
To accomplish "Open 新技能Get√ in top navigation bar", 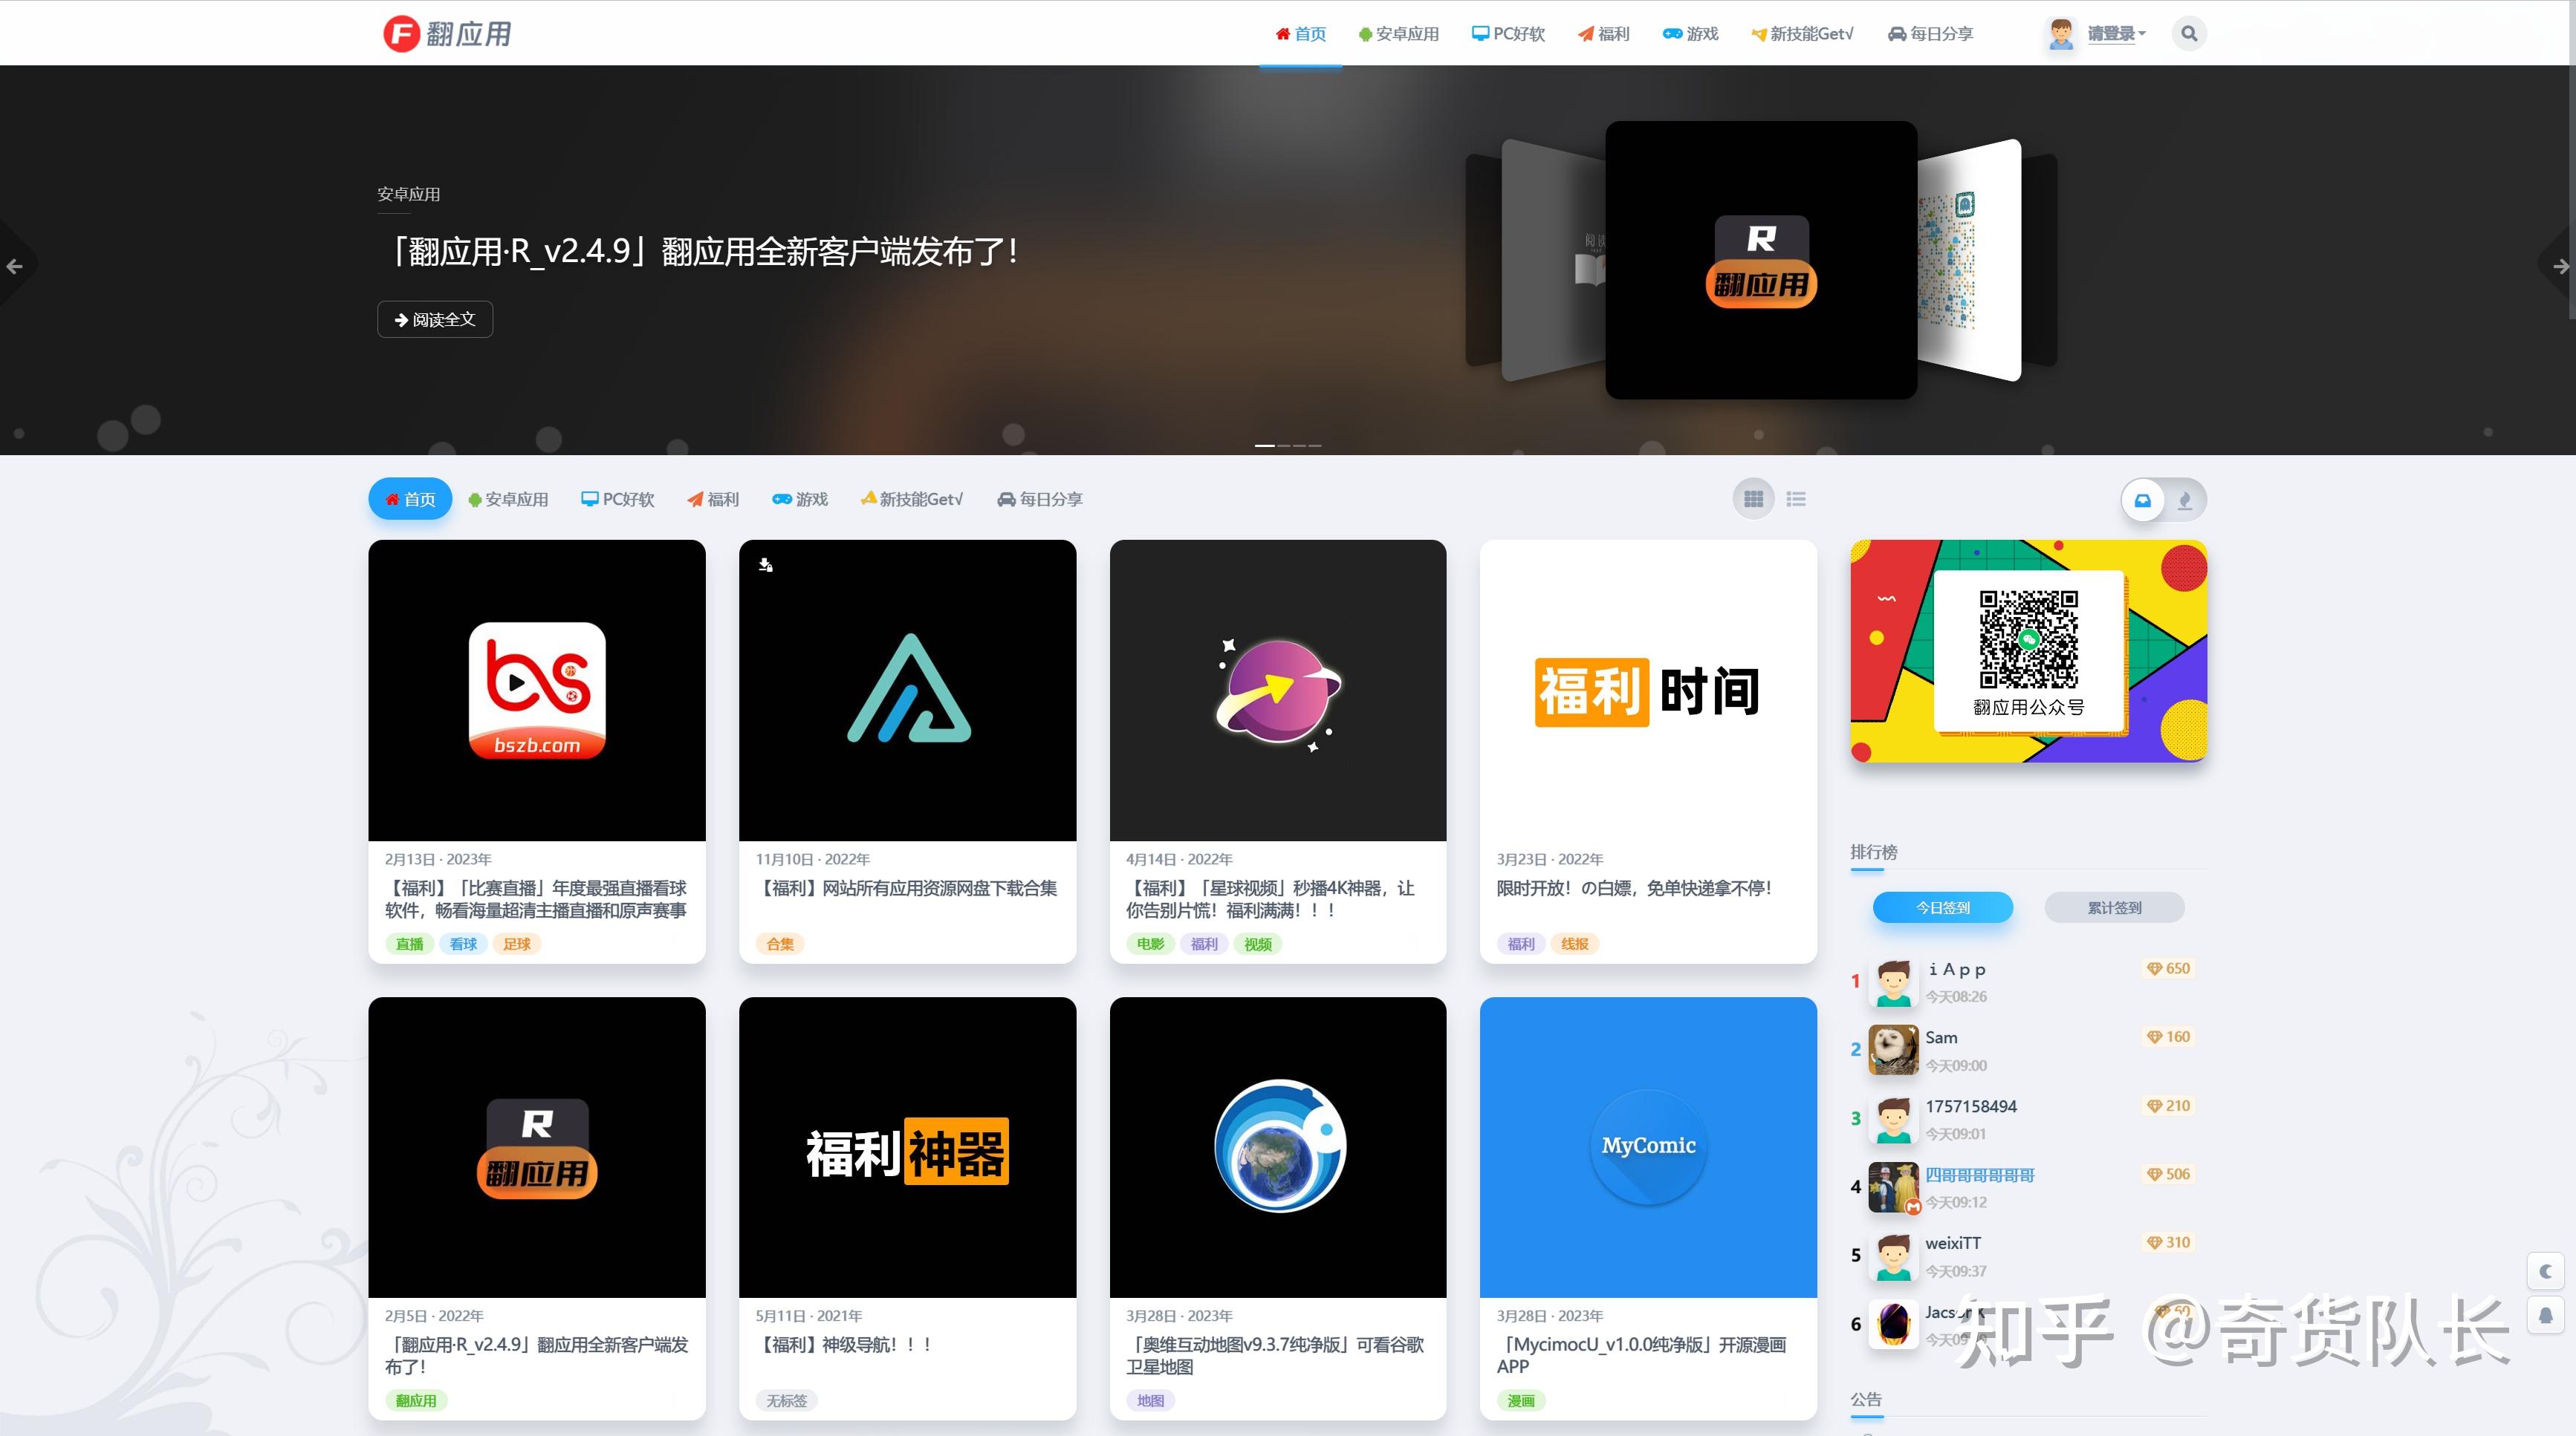I will [x=1802, y=34].
